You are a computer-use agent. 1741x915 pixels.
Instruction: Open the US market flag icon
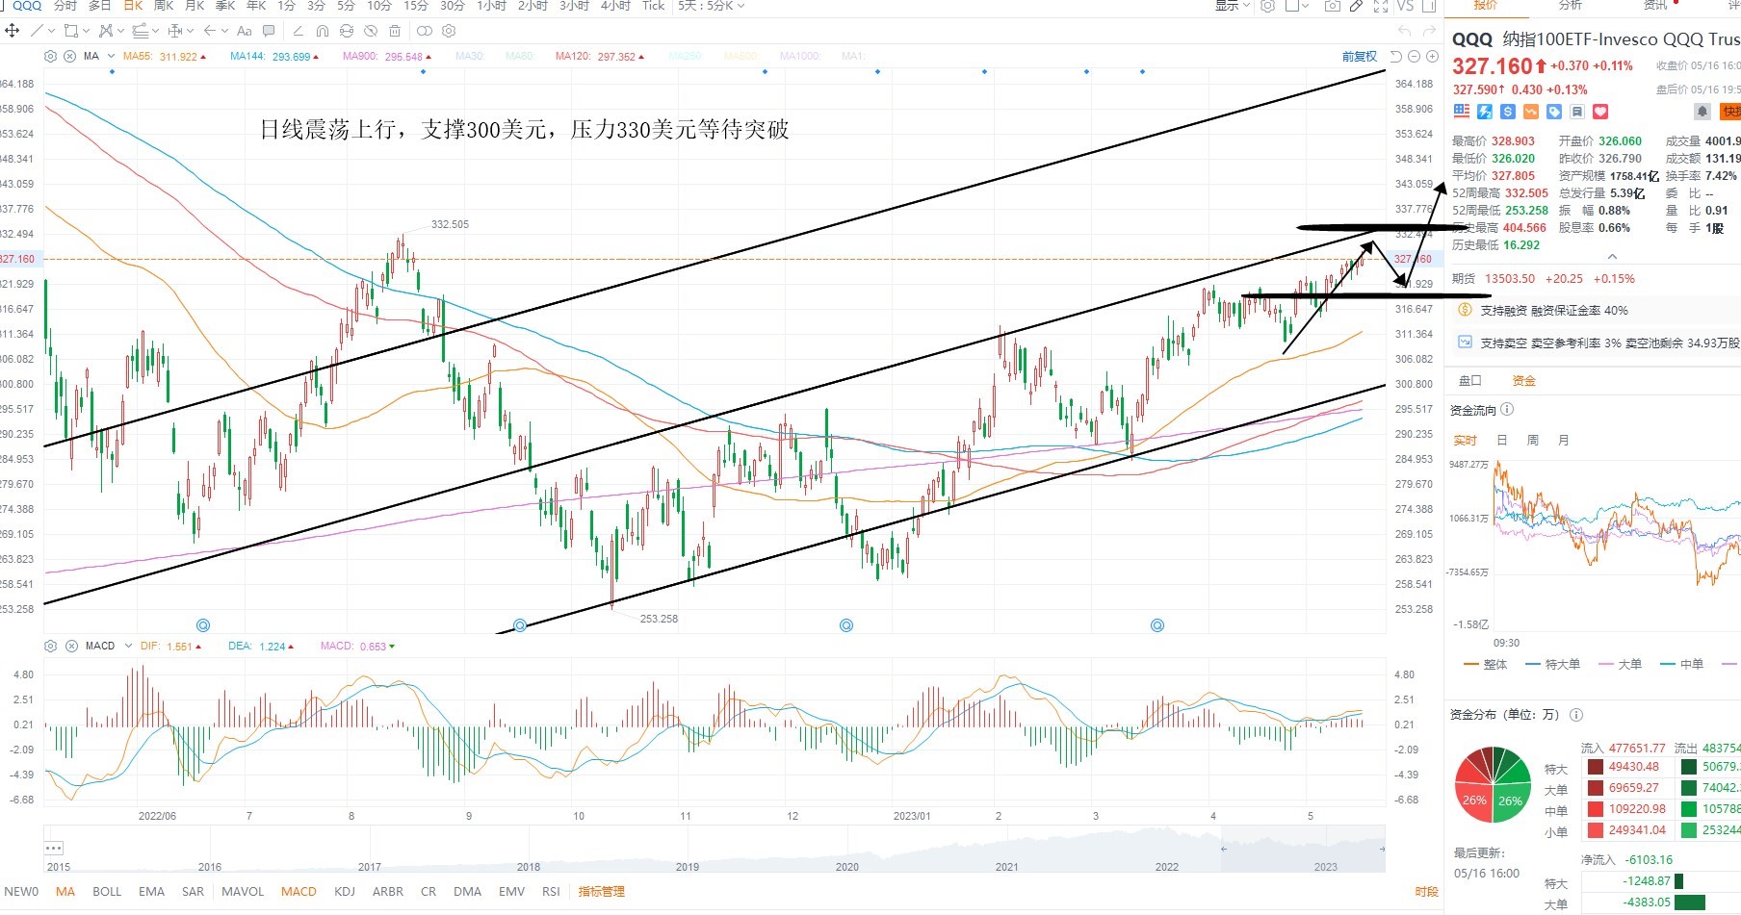click(x=1462, y=112)
